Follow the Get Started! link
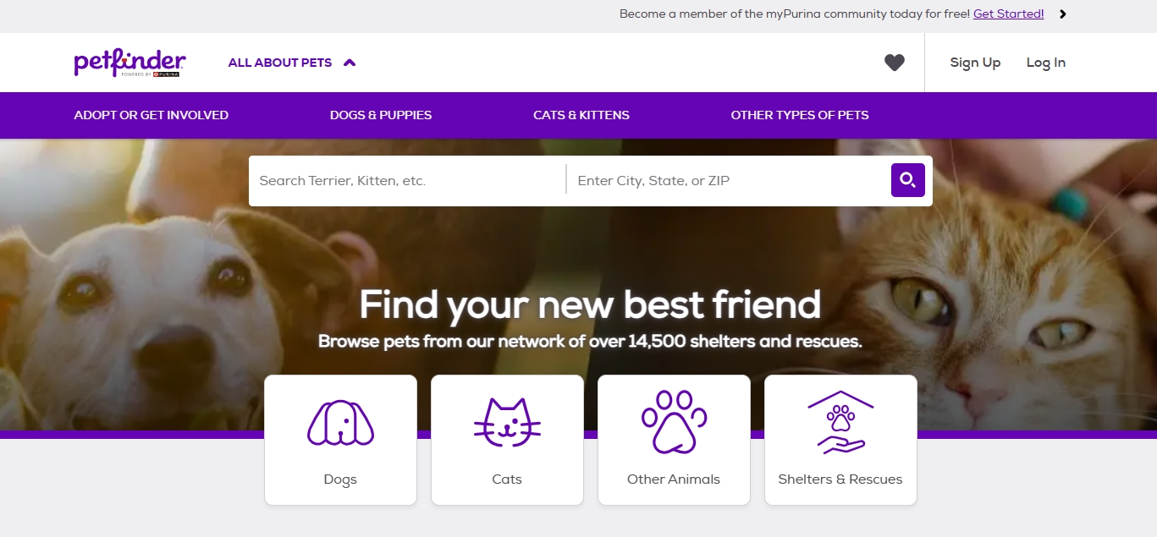This screenshot has height=537, width=1157. click(x=1008, y=14)
